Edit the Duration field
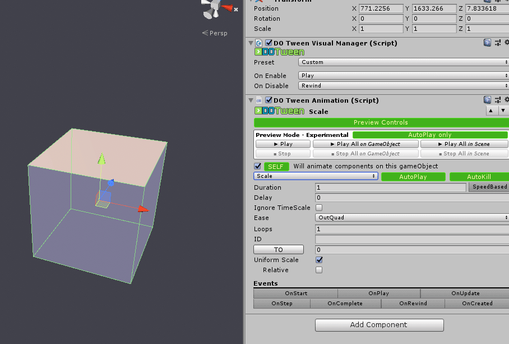This screenshot has height=344, width=509. coord(391,187)
